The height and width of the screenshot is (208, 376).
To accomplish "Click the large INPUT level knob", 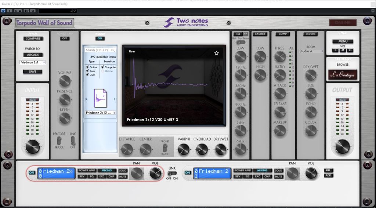I will point(33,146).
